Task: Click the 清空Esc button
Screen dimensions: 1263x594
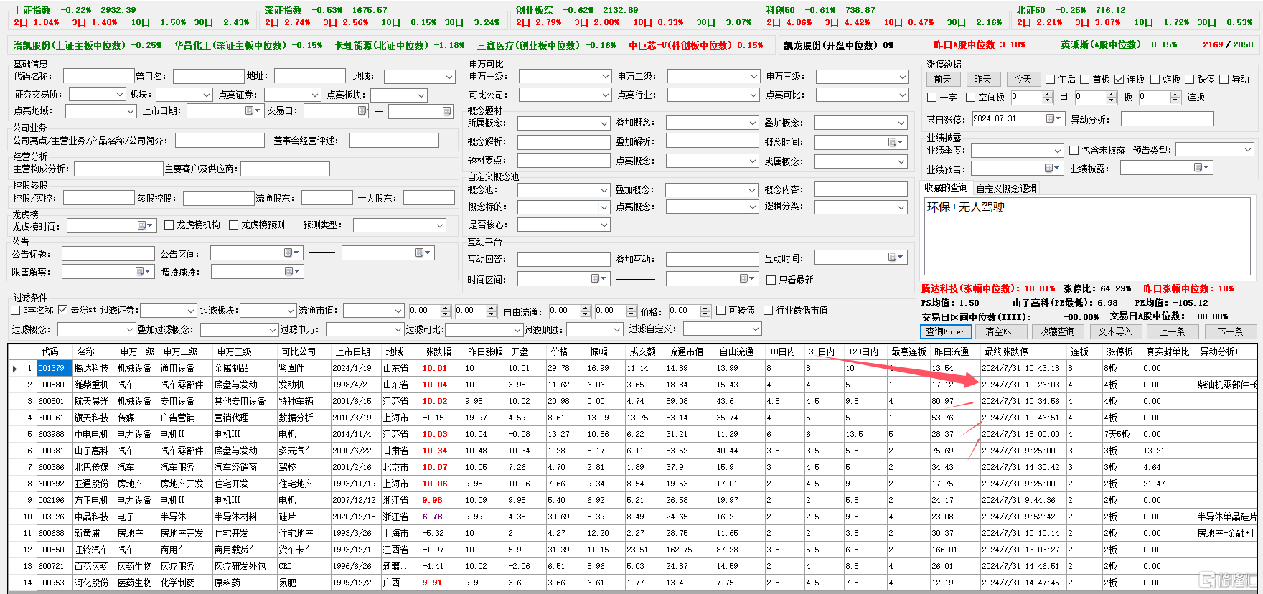Action: 1000,331
